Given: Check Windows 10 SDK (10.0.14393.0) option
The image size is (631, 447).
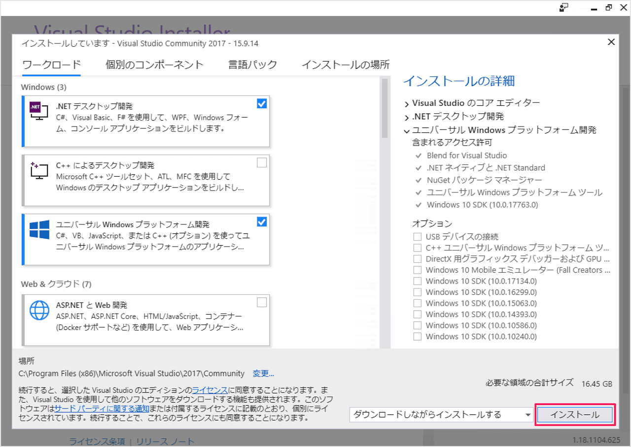Looking at the screenshot, I should [x=418, y=315].
